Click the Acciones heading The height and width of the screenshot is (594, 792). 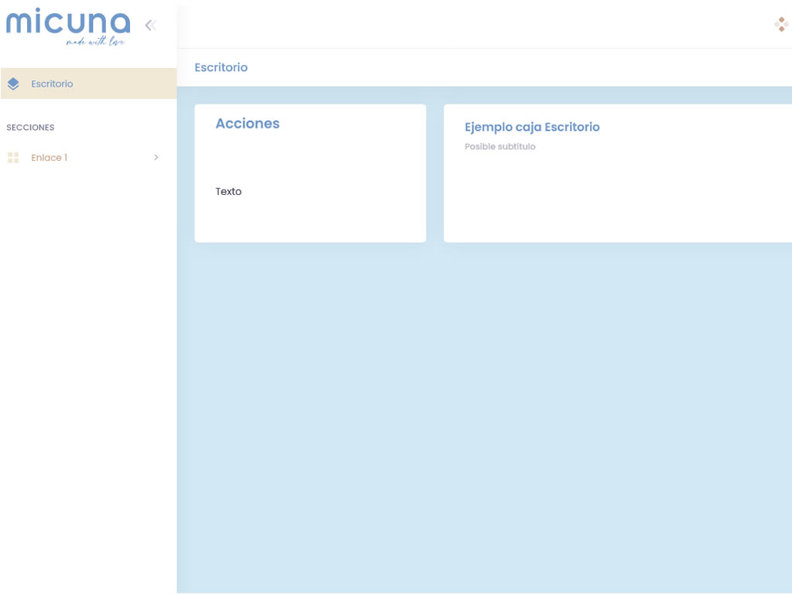point(247,124)
